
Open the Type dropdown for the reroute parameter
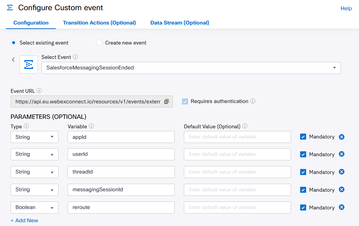coord(34,207)
